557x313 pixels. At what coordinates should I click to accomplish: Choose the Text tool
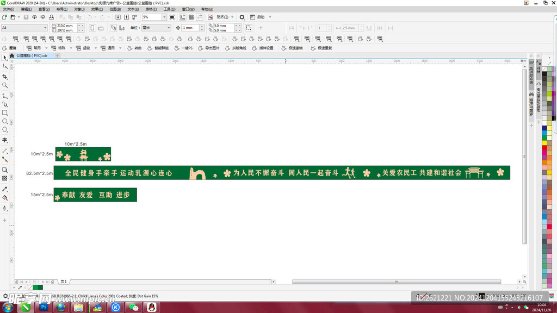(5, 140)
